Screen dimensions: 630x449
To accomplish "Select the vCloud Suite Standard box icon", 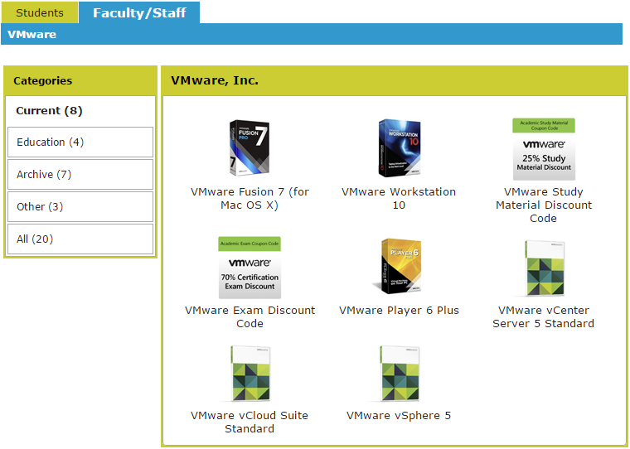I will (x=250, y=374).
